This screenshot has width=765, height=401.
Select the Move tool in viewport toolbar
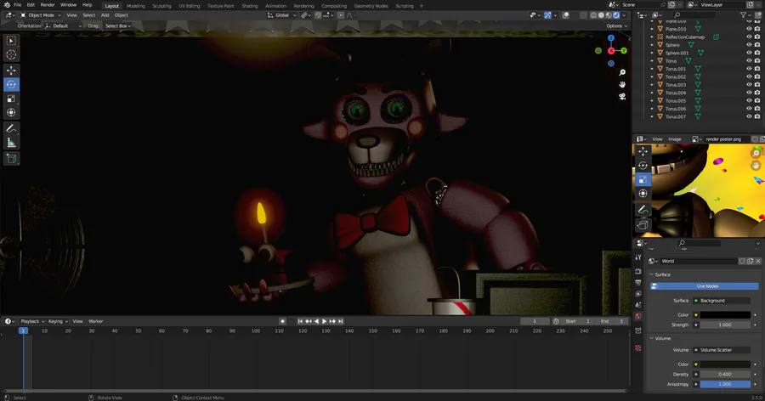click(x=11, y=71)
